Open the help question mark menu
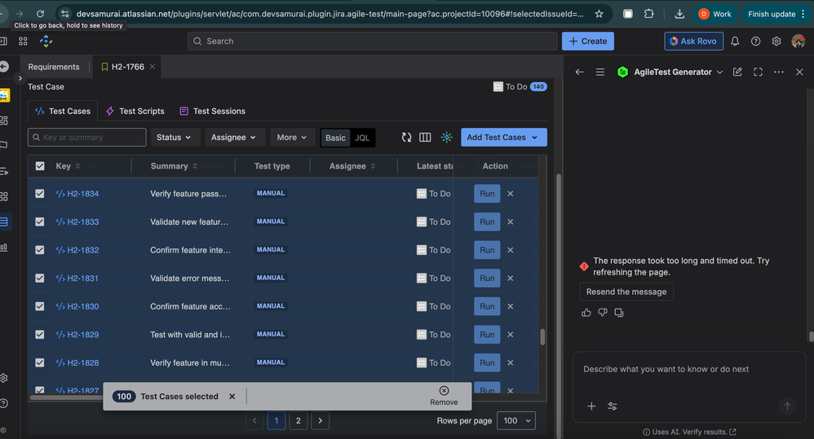Viewport: 814px width, 439px height. point(756,41)
